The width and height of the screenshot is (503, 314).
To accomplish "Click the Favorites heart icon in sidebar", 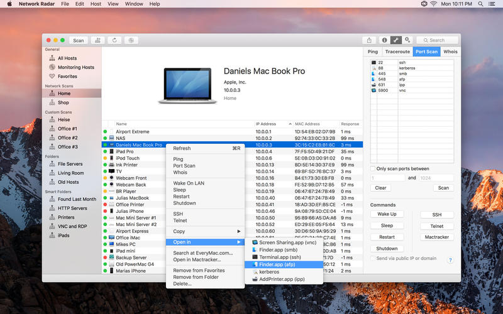I will pos(52,76).
